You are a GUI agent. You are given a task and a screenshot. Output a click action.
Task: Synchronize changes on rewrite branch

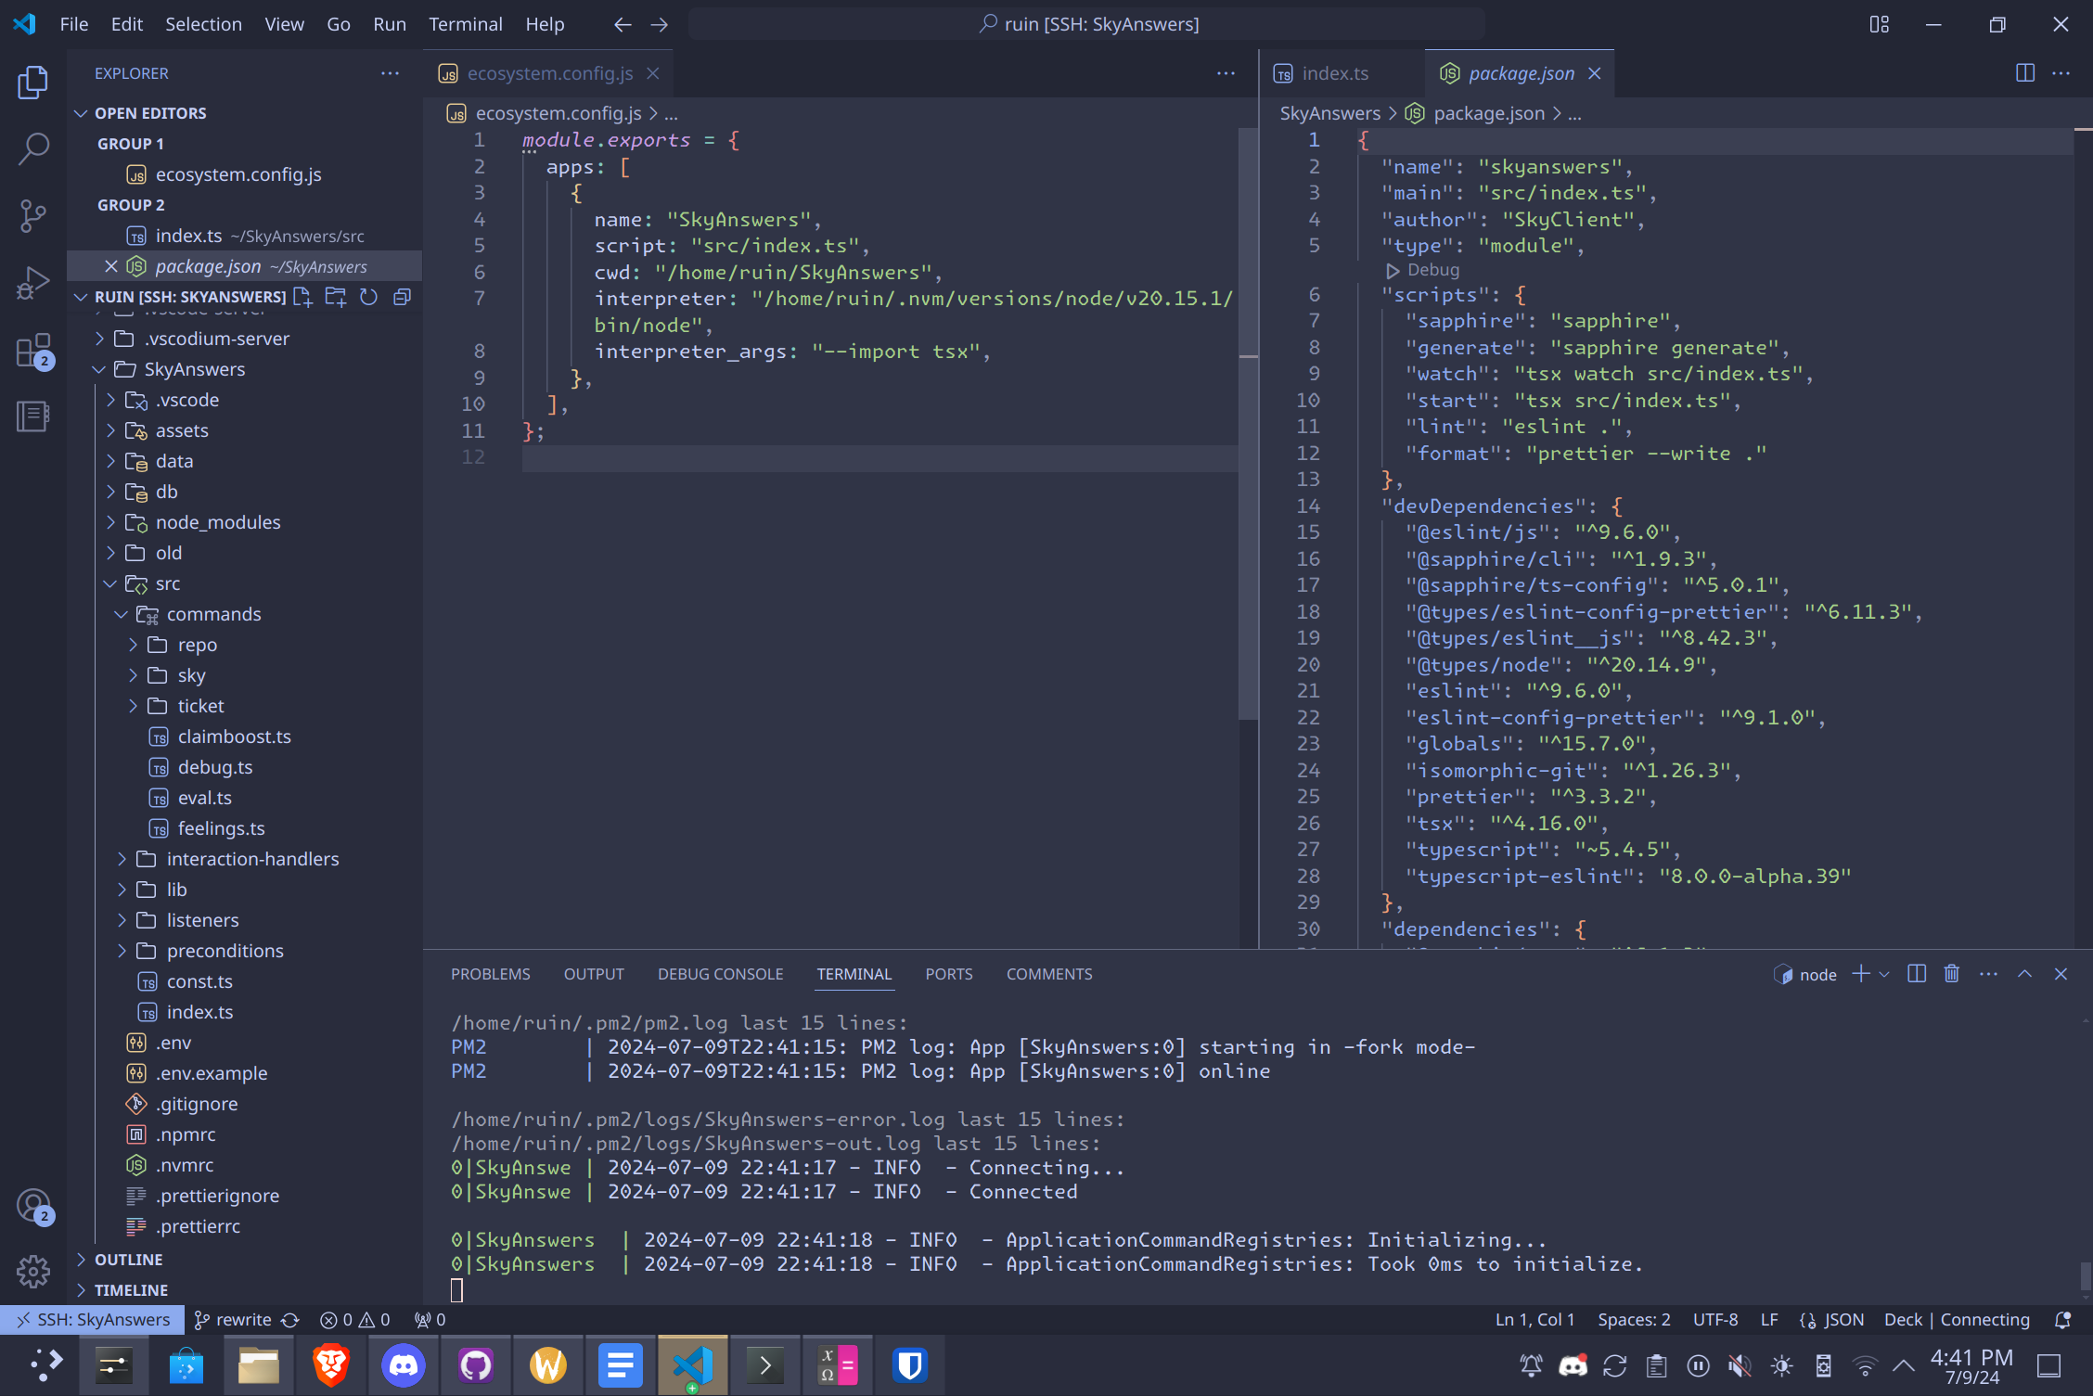pyautogui.click(x=290, y=1319)
